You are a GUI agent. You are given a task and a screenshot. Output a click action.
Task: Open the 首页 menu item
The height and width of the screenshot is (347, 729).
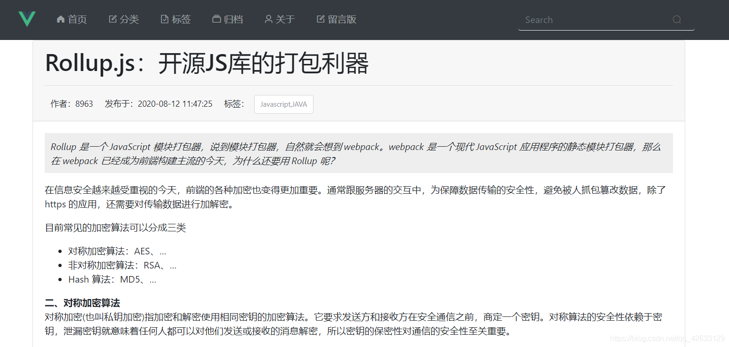(72, 19)
